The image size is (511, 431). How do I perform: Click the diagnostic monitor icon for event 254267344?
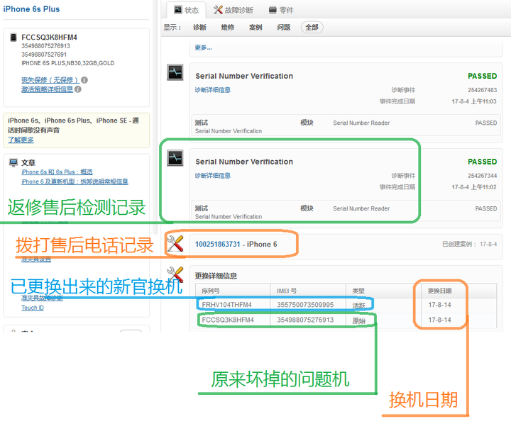pos(175,158)
